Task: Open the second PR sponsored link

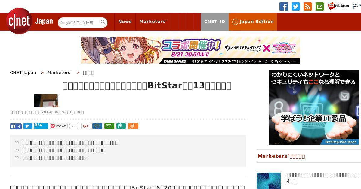Action: point(64,150)
